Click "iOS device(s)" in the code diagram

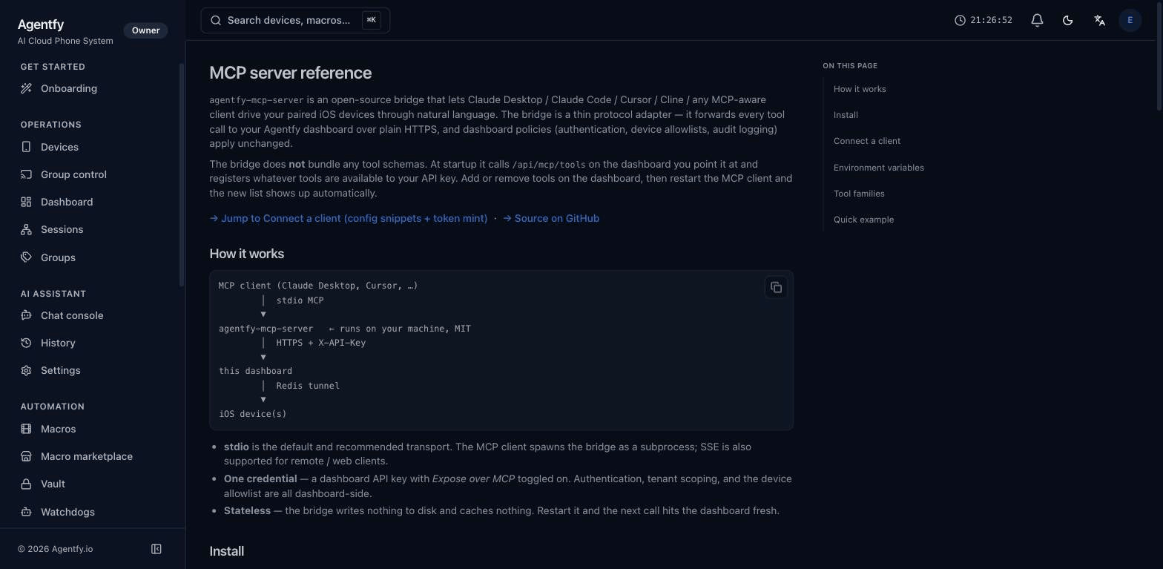(253, 414)
